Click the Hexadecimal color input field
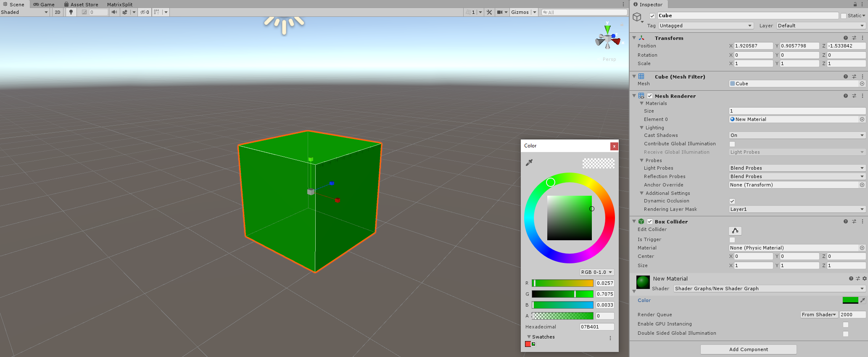 point(596,327)
